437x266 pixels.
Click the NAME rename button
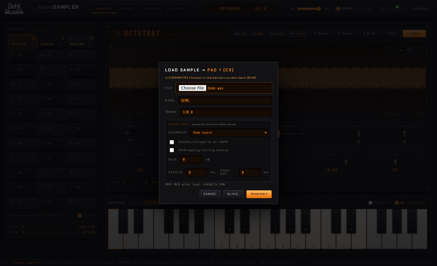pos(321,34)
